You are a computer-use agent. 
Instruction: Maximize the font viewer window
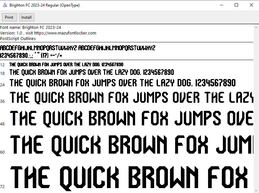click(236, 5)
